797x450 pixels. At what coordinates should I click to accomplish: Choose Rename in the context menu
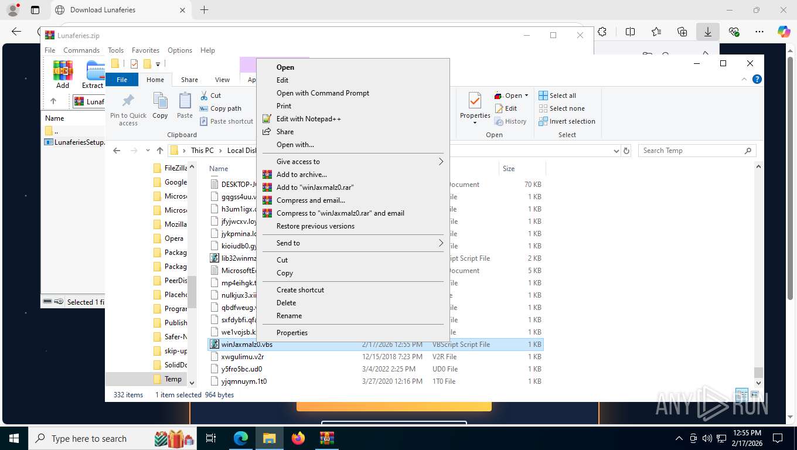289,316
